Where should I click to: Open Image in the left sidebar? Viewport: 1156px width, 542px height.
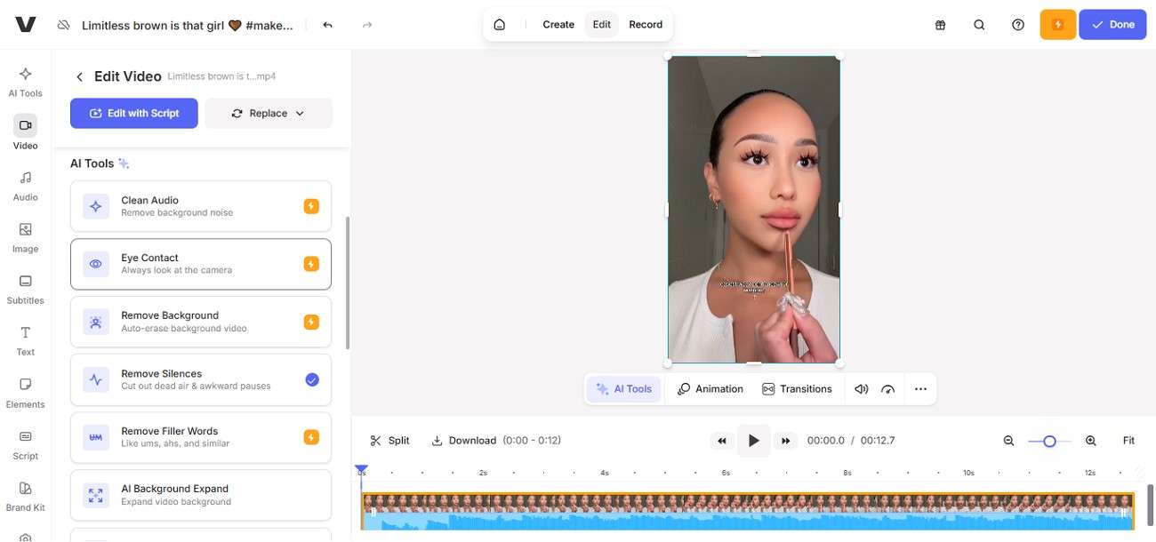click(25, 237)
